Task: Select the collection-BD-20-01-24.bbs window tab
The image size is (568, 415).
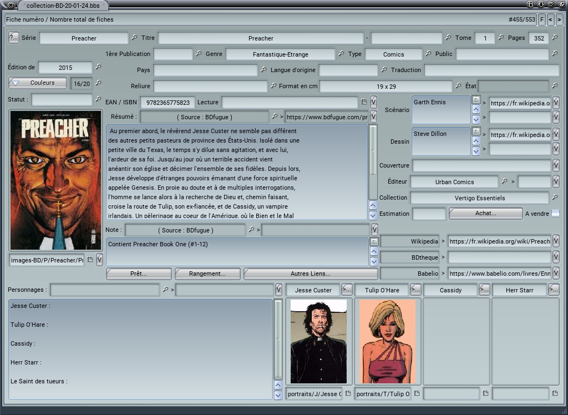Action: (x=63, y=6)
